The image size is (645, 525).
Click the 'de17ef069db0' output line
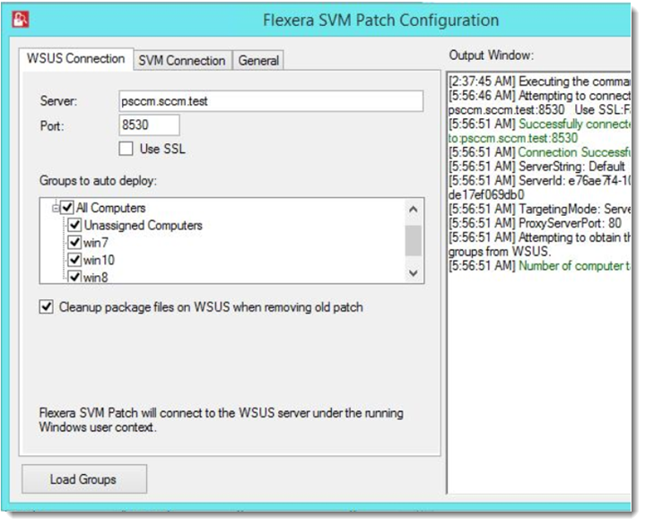coord(486,194)
